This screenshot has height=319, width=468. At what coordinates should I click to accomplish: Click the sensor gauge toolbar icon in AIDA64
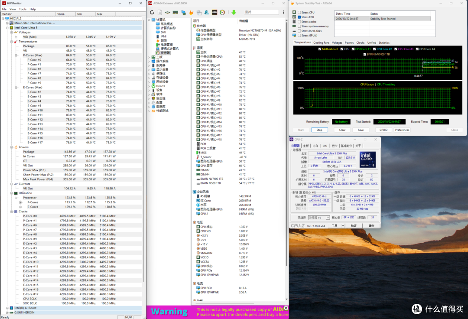pyautogui.click(x=222, y=12)
